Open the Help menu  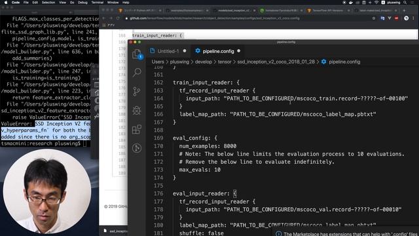point(126,3)
